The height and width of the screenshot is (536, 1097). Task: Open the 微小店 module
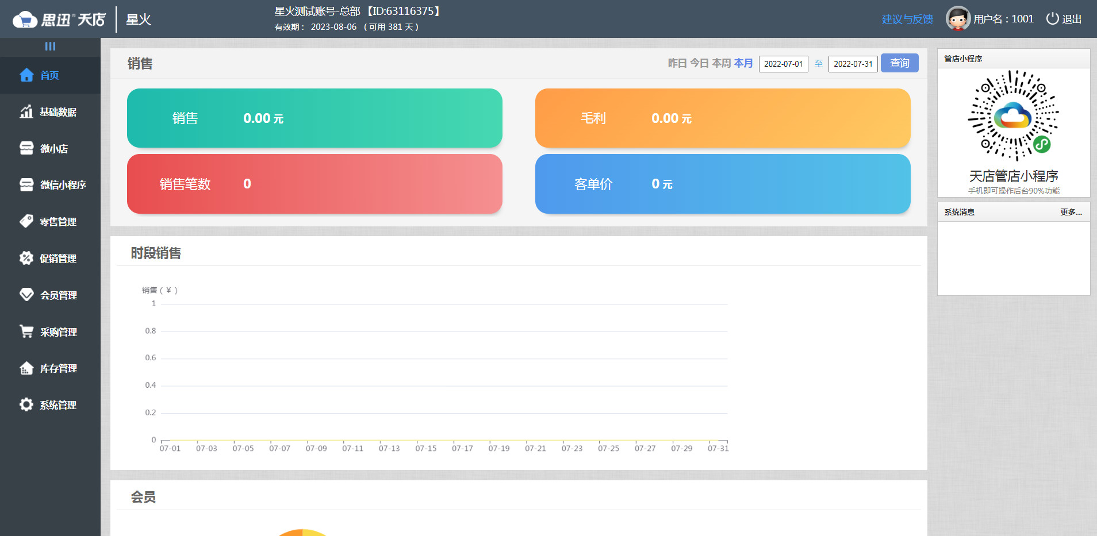53,148
